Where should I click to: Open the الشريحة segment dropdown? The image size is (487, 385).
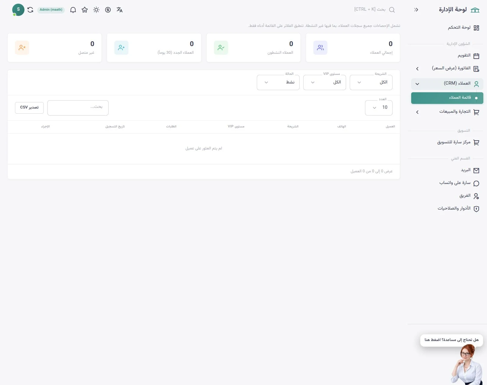pos(371,82)
